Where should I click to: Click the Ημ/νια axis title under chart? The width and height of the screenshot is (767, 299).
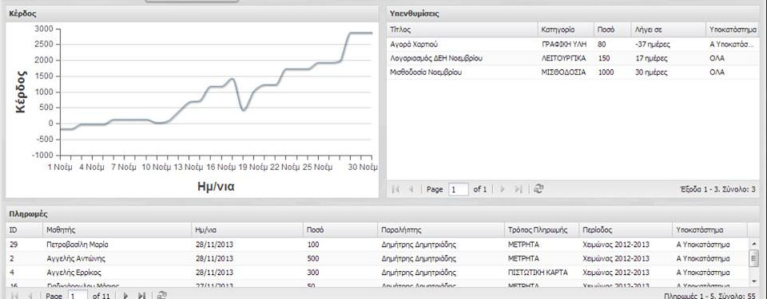[x=216, y=186]
